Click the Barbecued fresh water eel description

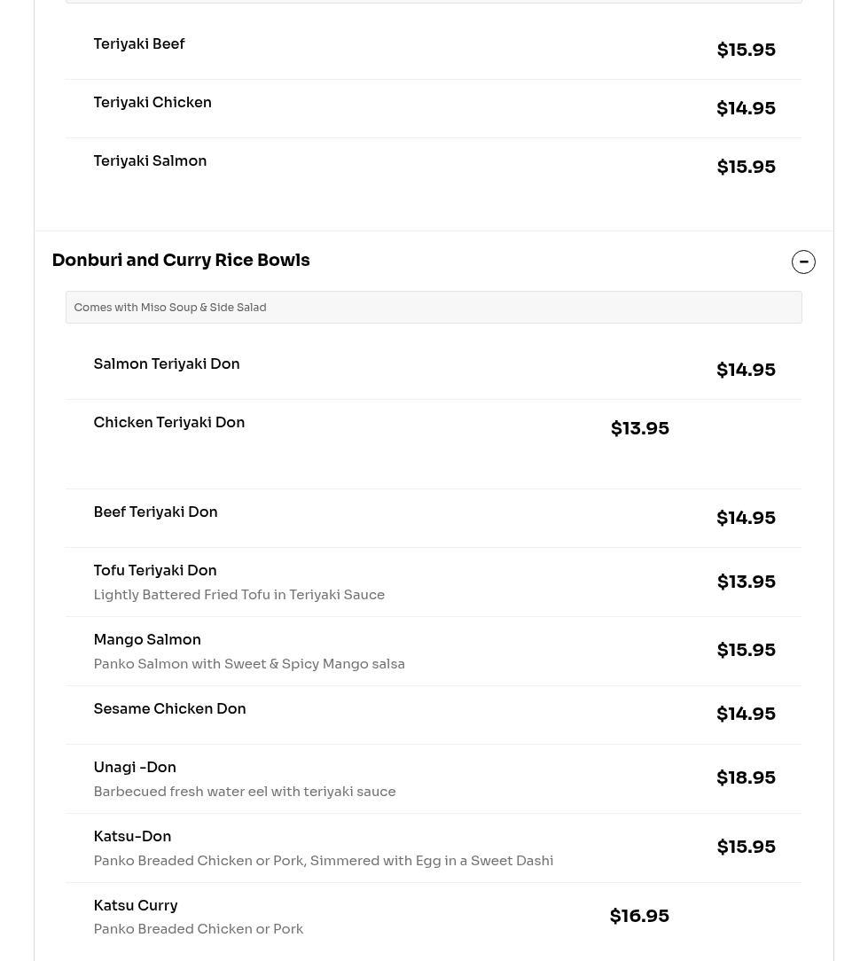[x=245, y=792]
